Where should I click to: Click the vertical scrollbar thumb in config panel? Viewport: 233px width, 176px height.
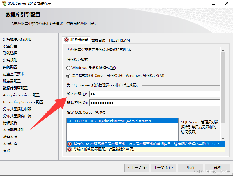223,88
